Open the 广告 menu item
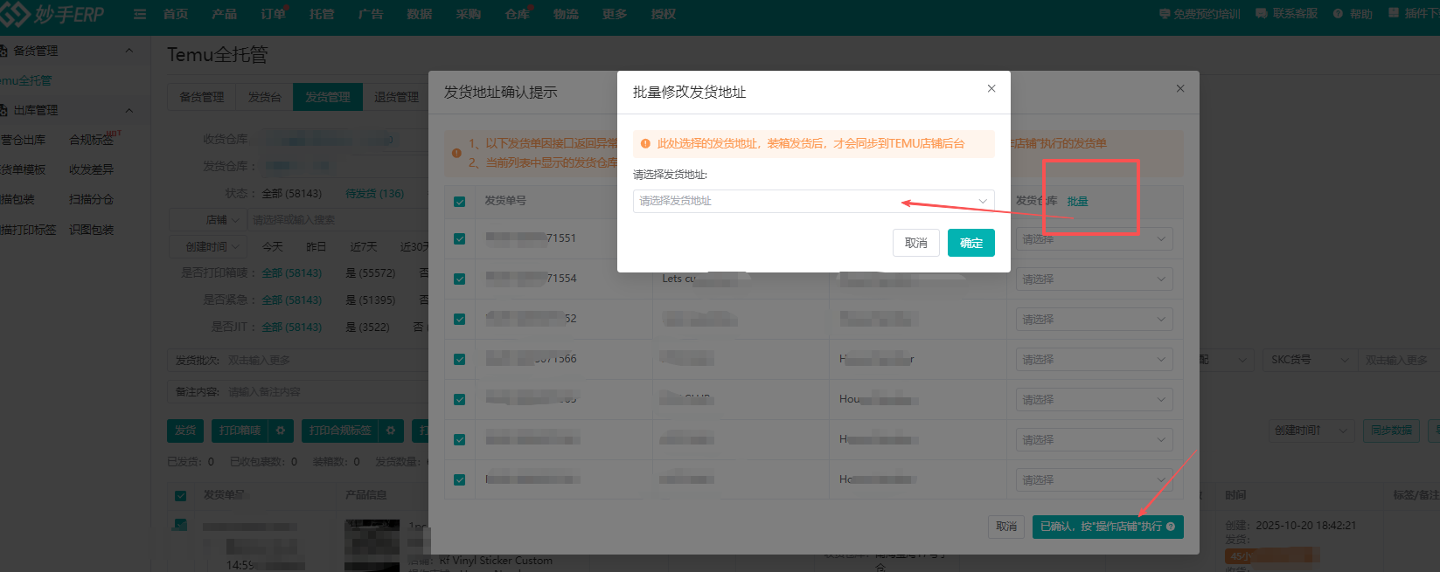This screenshot has height=572, width=1440. click(371, 14)
